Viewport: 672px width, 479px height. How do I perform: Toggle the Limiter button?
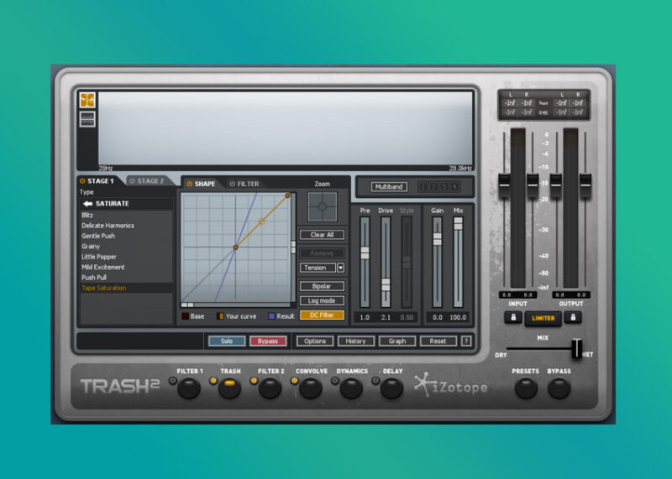coord(543,318)
